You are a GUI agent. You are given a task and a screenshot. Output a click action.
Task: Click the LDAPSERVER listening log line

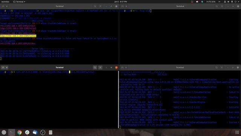pos(35,56)
